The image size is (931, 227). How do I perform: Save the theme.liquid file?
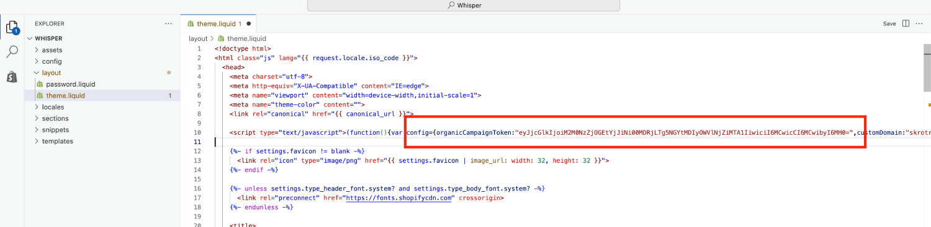[x=889, y=24]
